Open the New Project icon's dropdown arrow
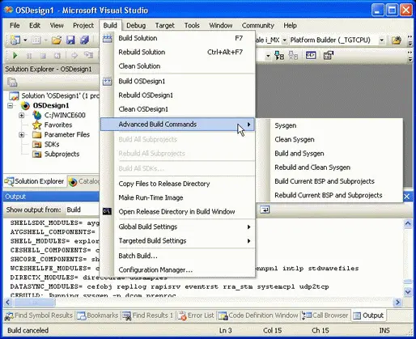Screen dimensions: 416x339 (x=25, y=40)
